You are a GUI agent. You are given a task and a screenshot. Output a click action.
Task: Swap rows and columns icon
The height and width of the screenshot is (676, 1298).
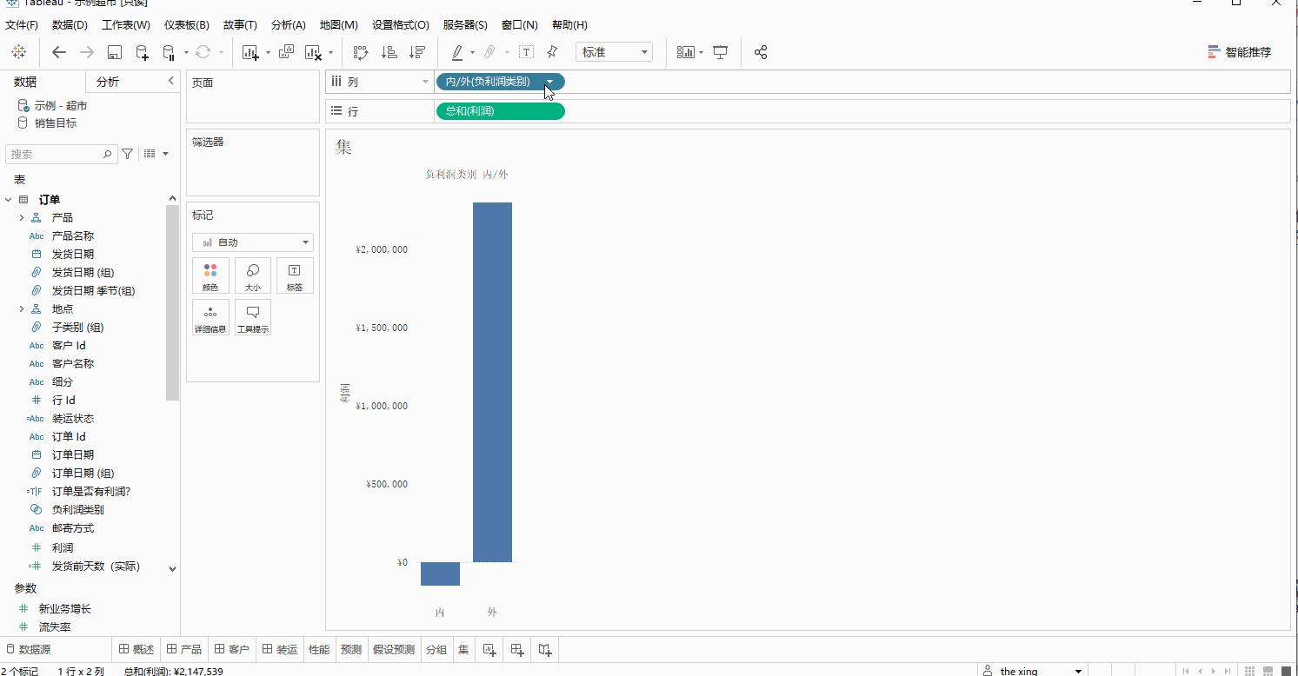coord(361,52)
